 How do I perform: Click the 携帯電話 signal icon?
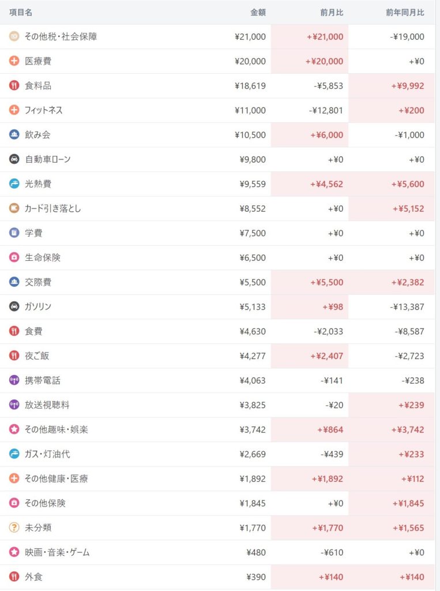tap(14, 380)
